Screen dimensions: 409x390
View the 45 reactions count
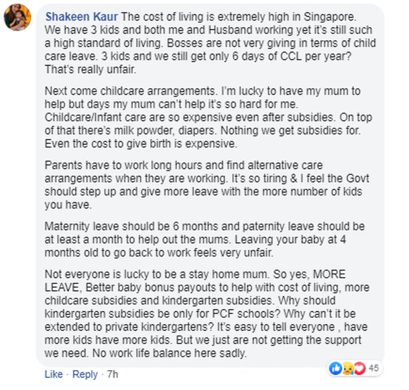[x=374, y=368]
